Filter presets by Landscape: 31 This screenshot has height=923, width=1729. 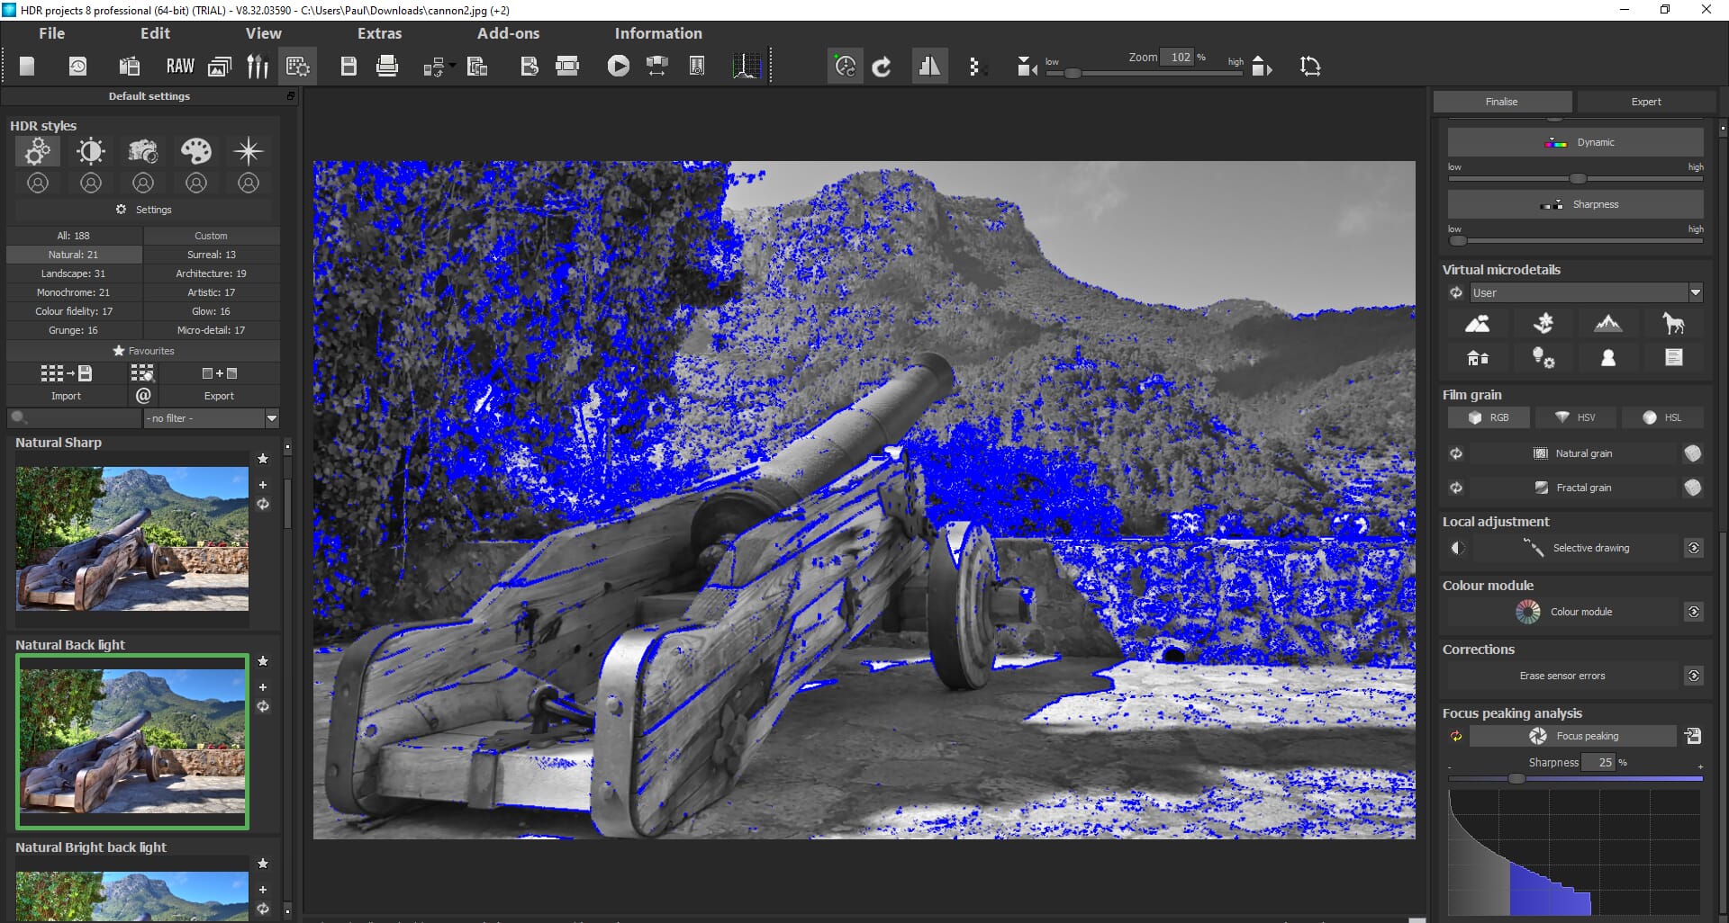point(74,273)
